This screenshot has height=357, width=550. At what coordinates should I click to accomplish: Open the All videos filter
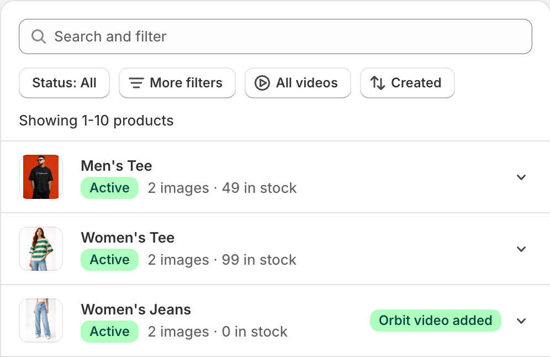(x=298, y=83)
